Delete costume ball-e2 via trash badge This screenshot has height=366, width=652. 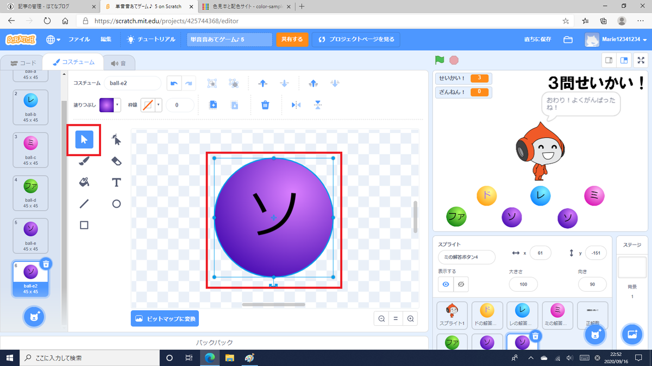(x=46, y=264)
